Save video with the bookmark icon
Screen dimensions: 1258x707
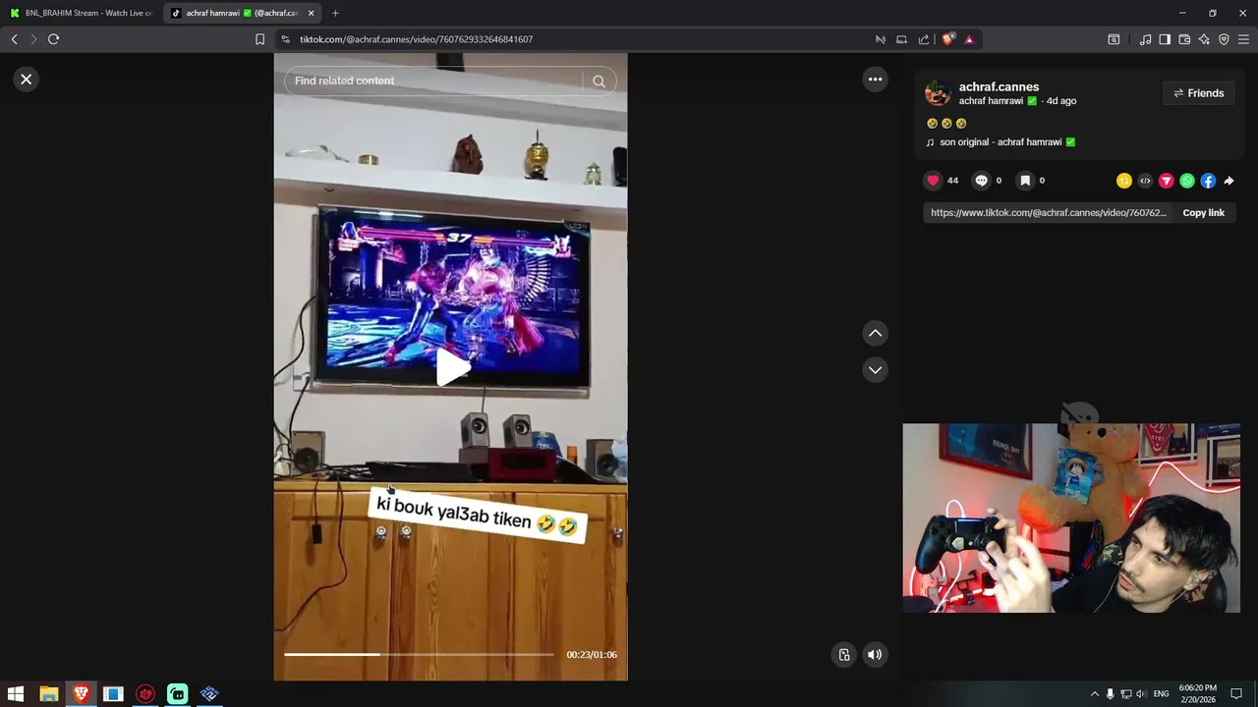coord(1024,181)
